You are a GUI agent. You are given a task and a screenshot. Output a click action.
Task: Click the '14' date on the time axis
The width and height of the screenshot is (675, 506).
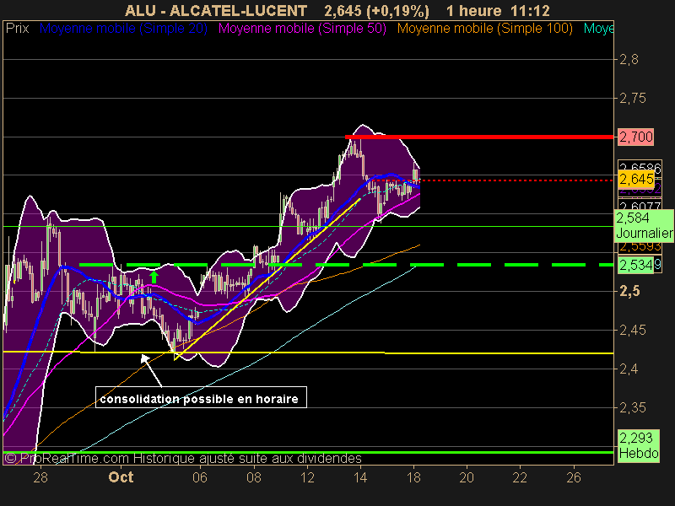click(x=360, y=477)
